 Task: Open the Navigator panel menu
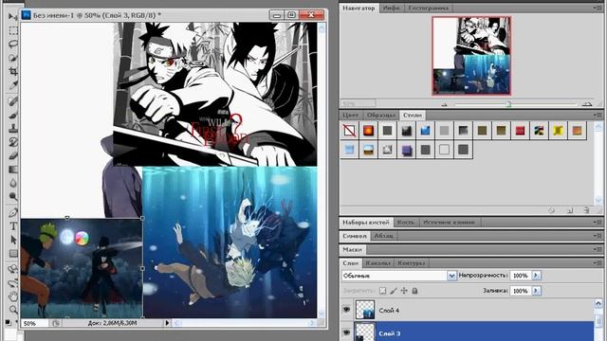(x=597, y=8)
